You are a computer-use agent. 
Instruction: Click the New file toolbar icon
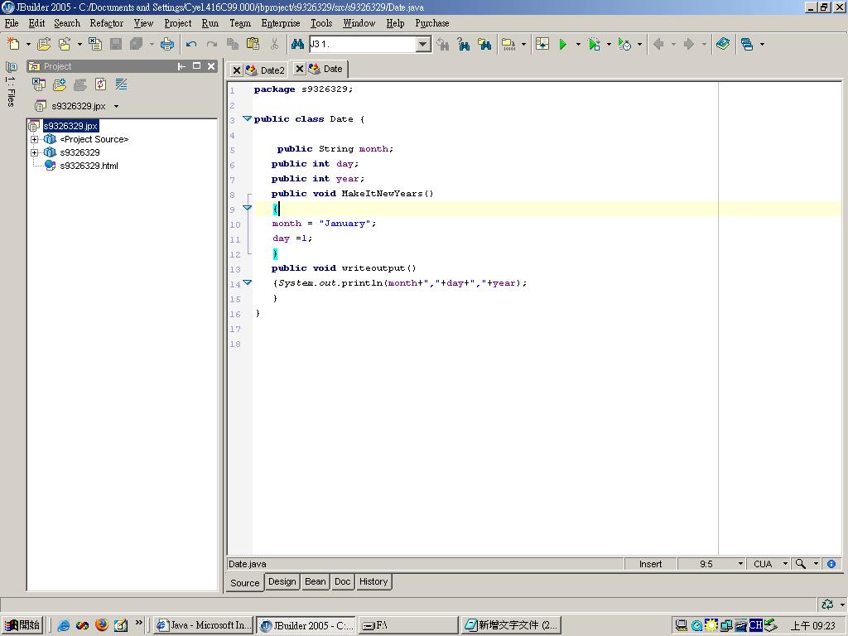[13, 44]
